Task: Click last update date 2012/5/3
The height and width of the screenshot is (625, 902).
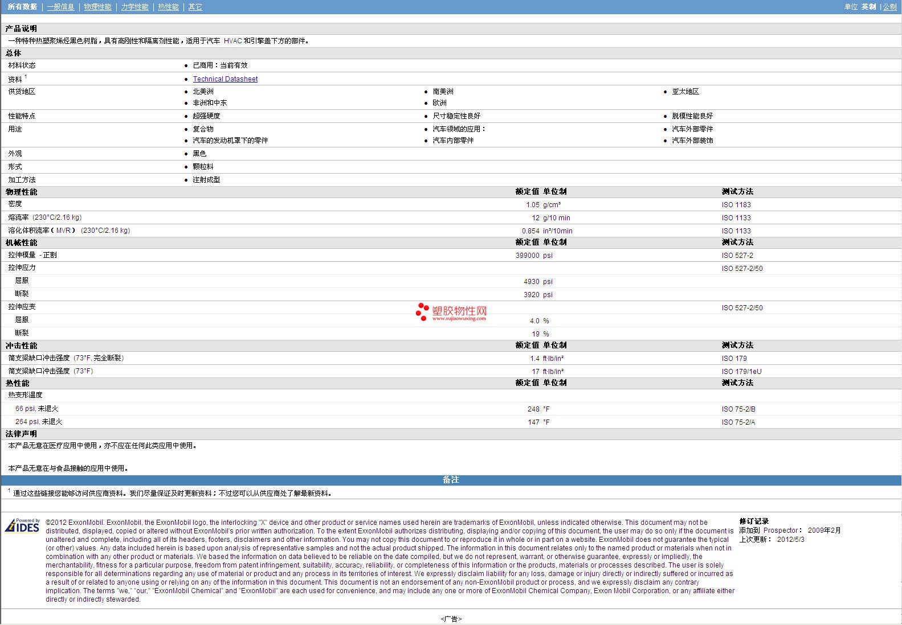Action: point(790,540)
